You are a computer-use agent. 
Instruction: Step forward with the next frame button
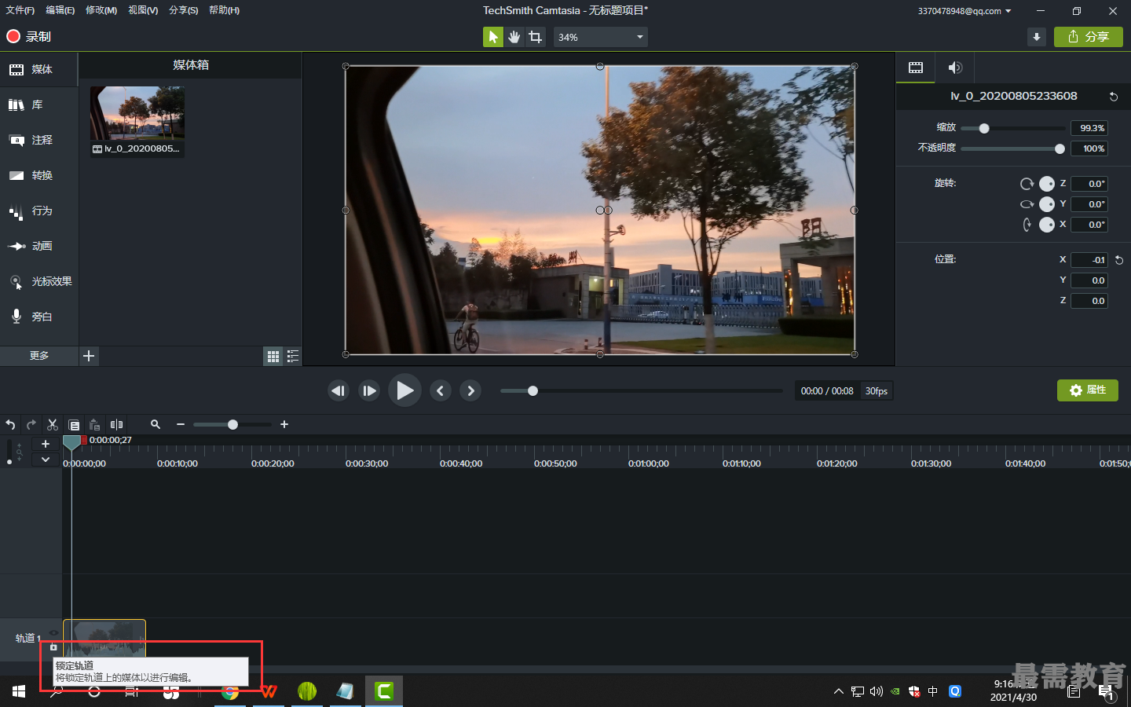(369, 390)
